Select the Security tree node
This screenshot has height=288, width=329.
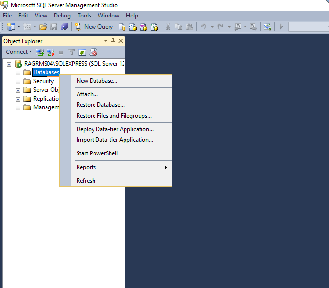[x=44, y=81]
